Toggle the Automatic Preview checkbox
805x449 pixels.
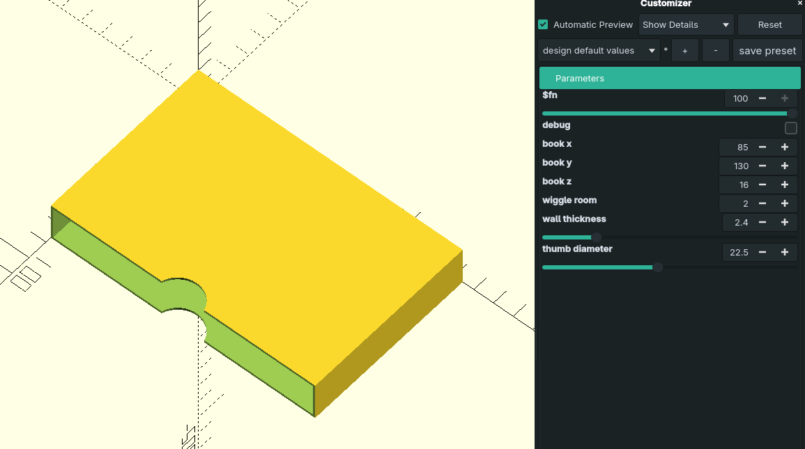(x=543, y=24)
